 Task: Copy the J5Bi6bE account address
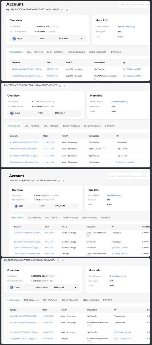59,181
